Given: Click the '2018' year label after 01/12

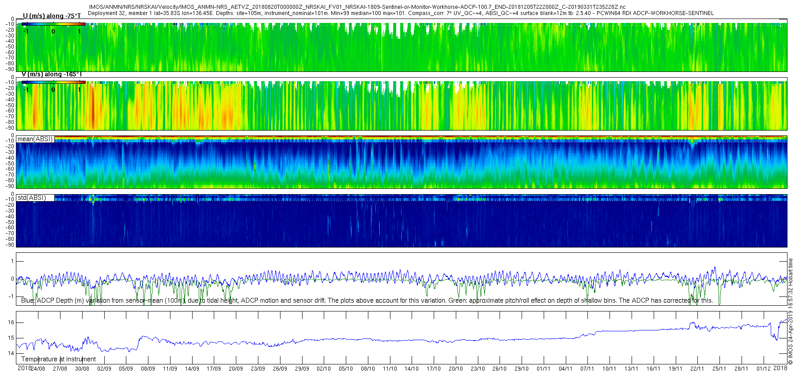Looking at the screenshot, I should click(x=781, y=368).
